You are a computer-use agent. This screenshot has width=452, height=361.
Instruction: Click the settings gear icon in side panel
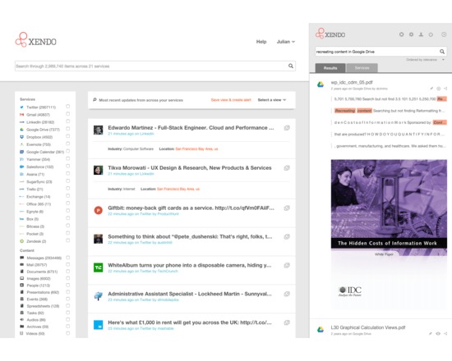(412, 34)
